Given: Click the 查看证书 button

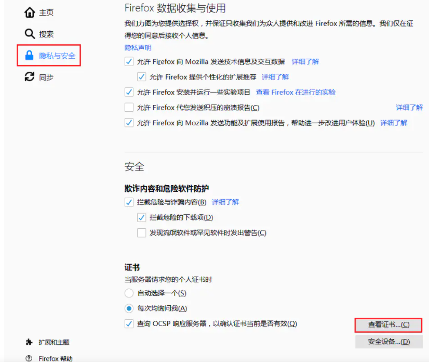Looking at the screenshot, I should (388, 325).
